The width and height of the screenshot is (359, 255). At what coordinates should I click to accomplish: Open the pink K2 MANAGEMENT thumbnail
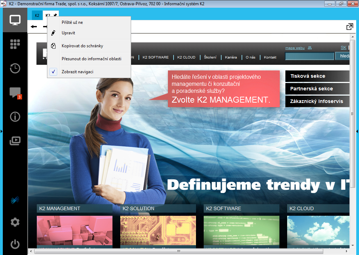click(75, 230)
